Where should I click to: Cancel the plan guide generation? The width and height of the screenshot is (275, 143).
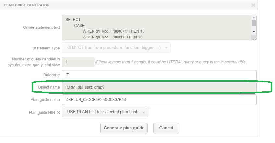click(x=166, y=128)
